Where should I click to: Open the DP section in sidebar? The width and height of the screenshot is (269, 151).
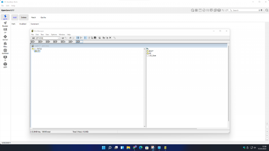coord(5,31)
